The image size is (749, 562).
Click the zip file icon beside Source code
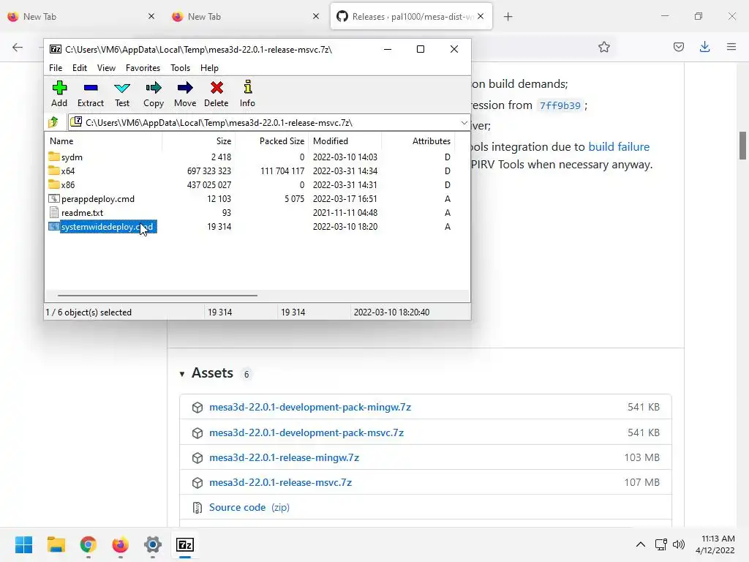pyautogui.click(x=197, y=508)
